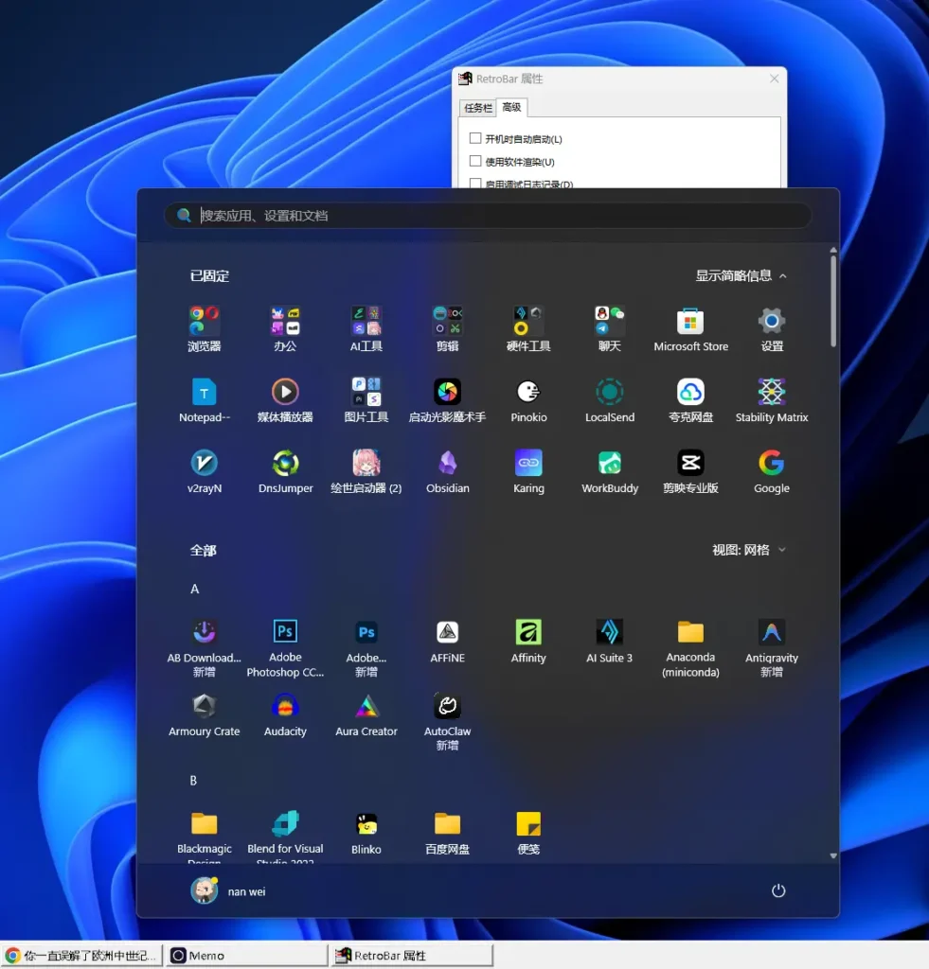Enable 开机时自动启动 checkbox
Image resolution: width=929 pixels, height=969 pixels.
[x=475, y=137]
